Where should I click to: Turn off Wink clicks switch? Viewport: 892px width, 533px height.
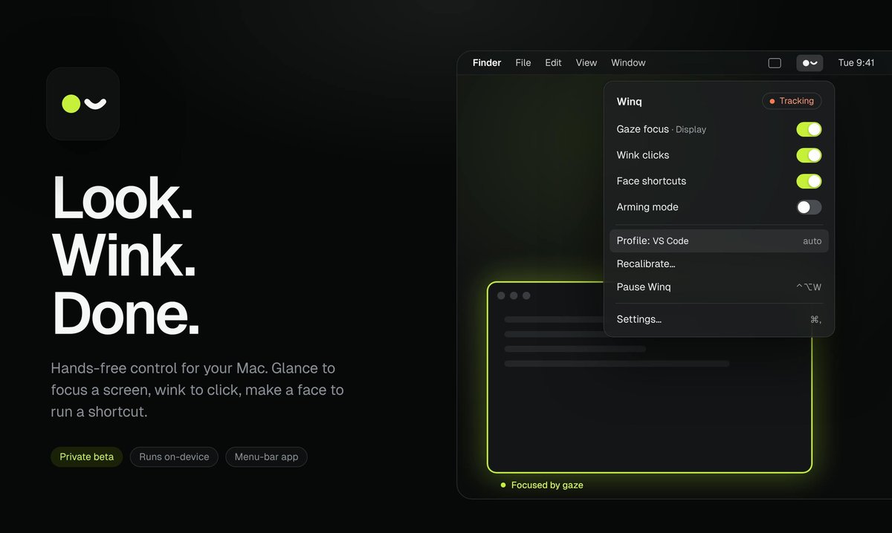pos(809,155)
